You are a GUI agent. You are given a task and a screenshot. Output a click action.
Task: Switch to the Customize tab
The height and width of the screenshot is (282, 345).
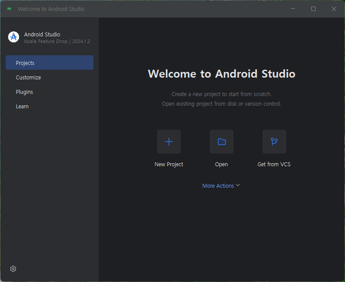pos(50,77)
